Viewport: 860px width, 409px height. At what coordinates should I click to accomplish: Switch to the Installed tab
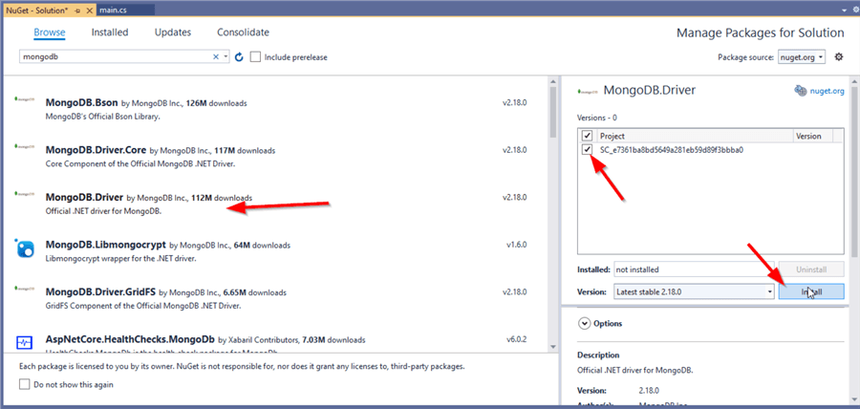click(110, 32)
